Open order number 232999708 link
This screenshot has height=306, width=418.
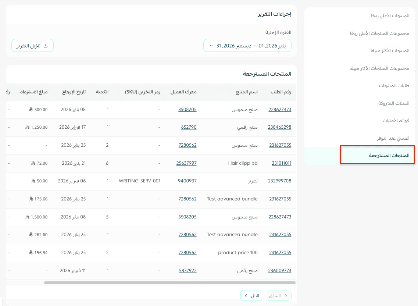point(279,181)
